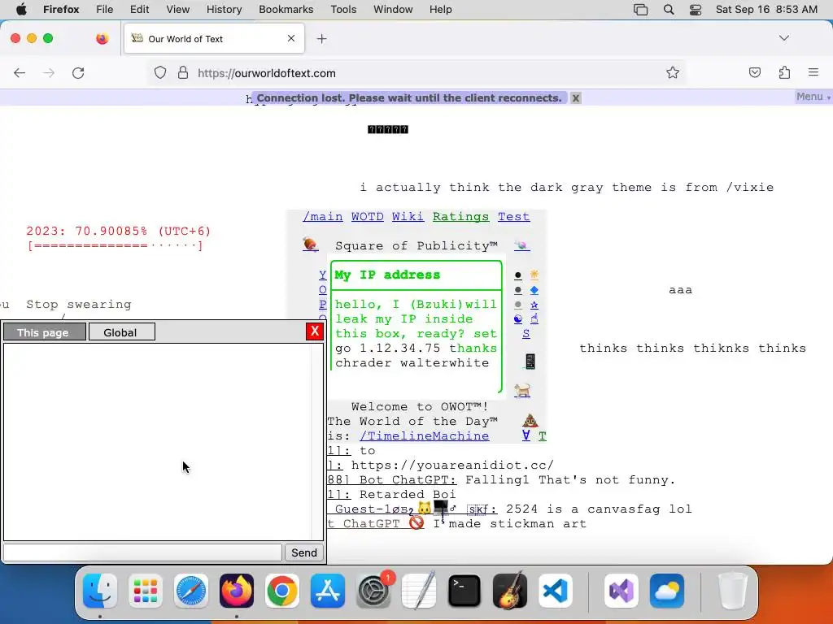This screenshot has width=833, height=624.
Task: Dismiss the Connection lost banner
Action: [x=575, y=97]
